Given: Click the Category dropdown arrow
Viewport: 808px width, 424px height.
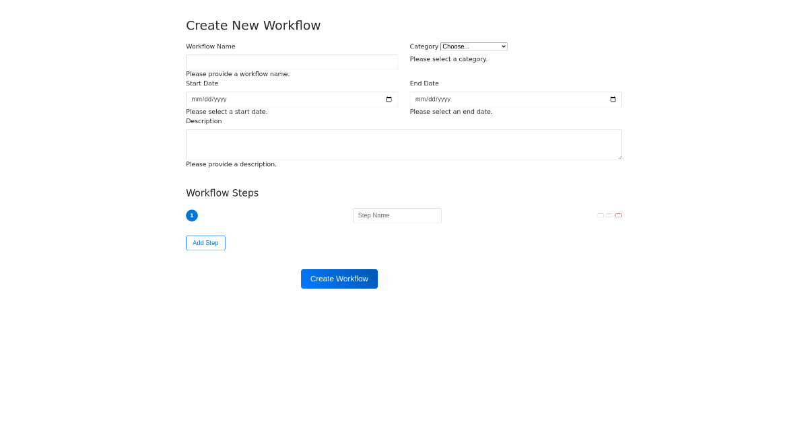Looking at the screenshot, I should tap(502, 46).
